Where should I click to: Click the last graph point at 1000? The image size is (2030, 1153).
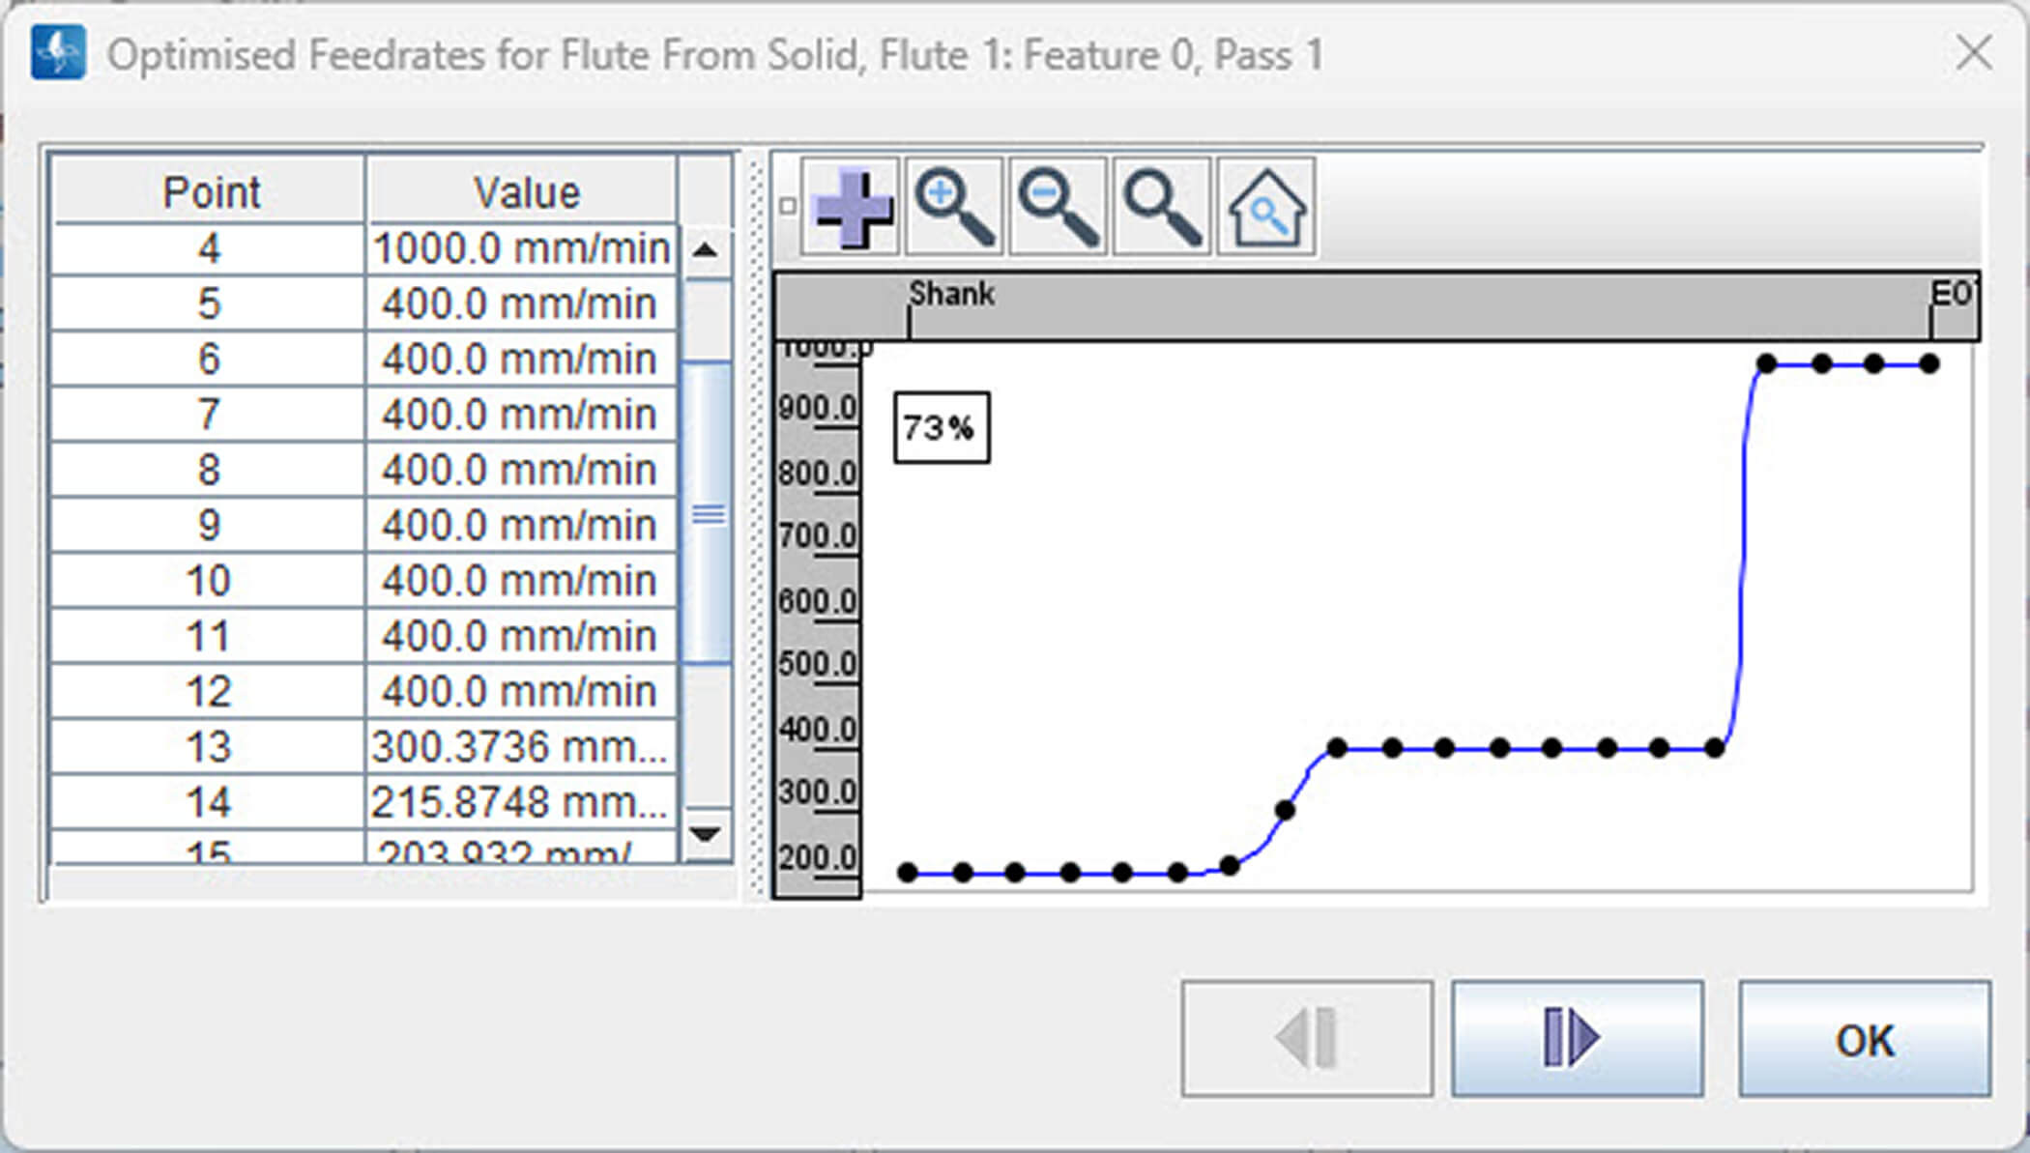(x=1929, y=364)
